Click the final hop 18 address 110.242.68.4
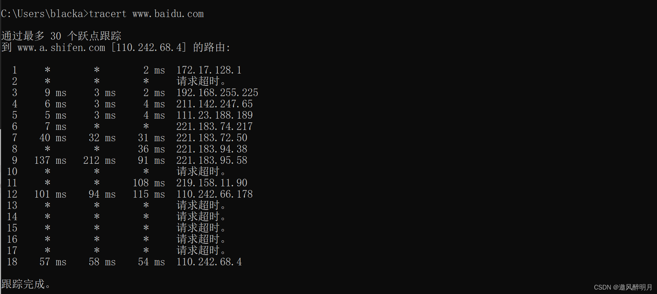This screenshot has width=657, height=294. point(209,262)
